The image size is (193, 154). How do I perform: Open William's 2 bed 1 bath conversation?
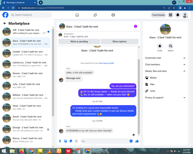tap(26, 97)
